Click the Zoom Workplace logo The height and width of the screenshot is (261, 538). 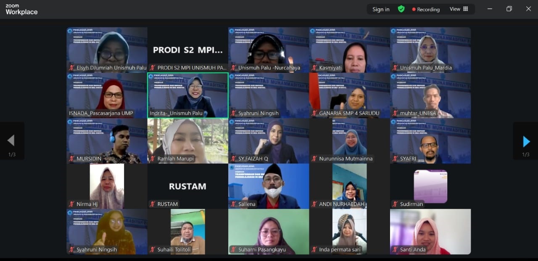[x=21, y=9]
